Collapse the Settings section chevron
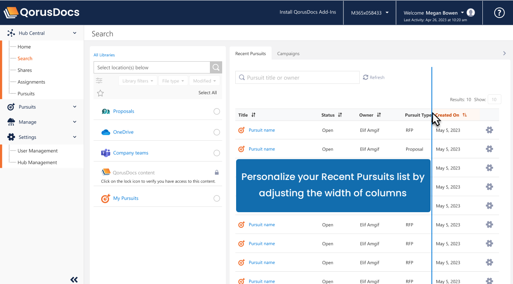The image size is (513, 284). 75,137
